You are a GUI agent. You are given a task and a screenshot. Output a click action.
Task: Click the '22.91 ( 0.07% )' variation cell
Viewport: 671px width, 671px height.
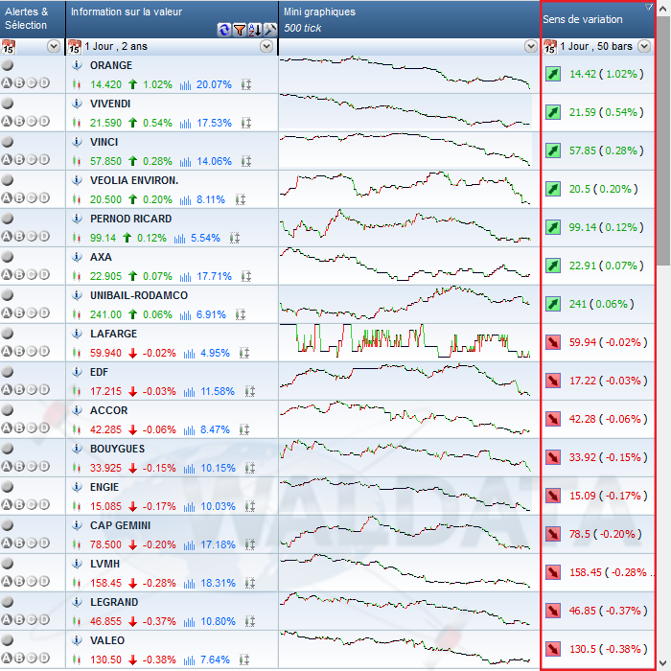[x=606, y=266]
